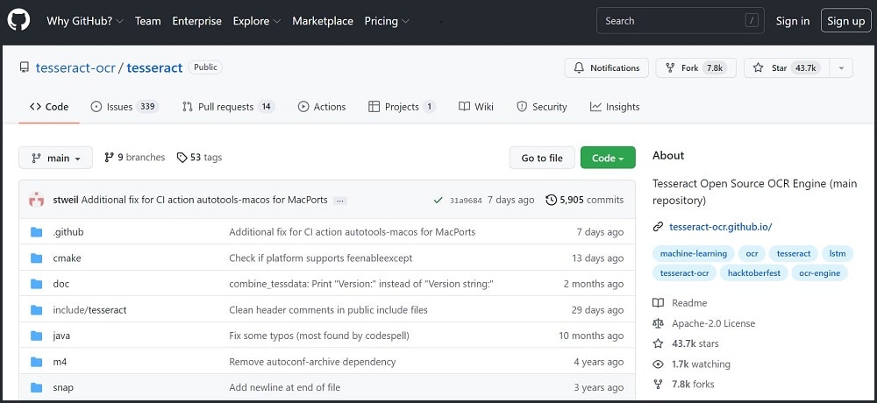
Task: Open the doc folder icon
Action: (x=36, y=284)
